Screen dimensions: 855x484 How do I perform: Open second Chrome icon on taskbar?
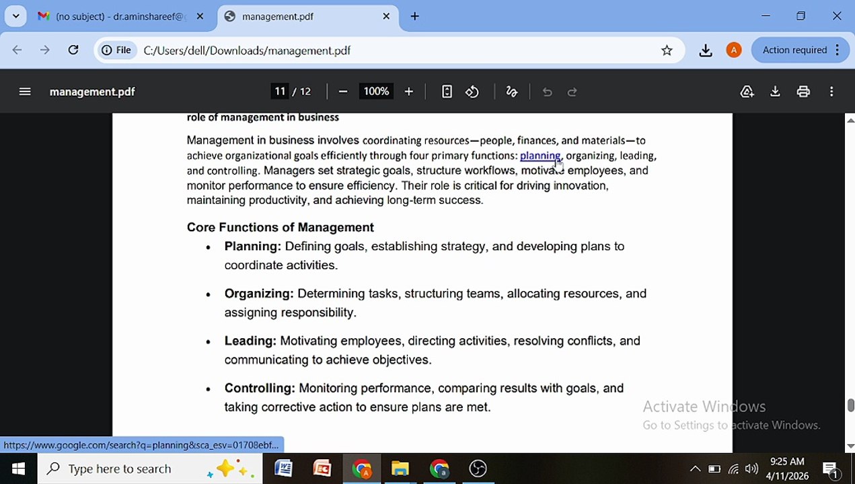[439, 469]
